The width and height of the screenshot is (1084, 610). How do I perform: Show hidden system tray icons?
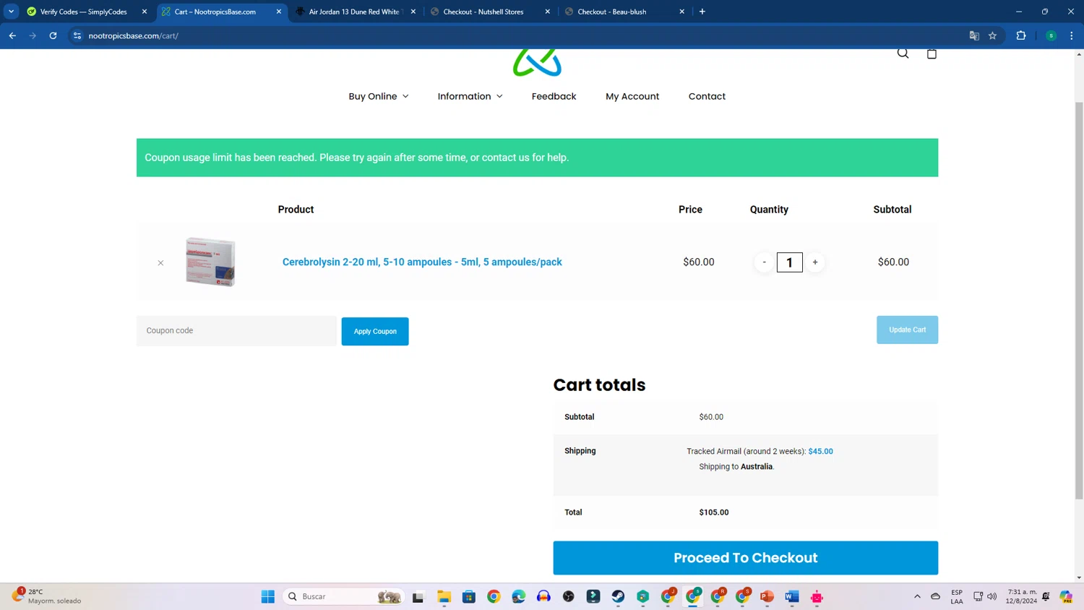coord(917,597)
